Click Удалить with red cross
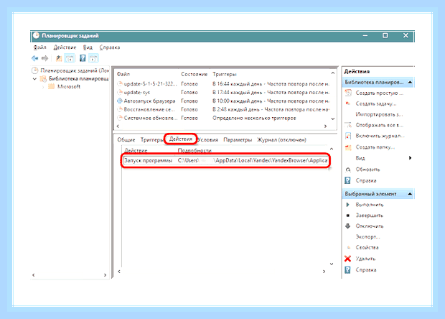The height and width of the screenshot is (319, 445). tap(365, 259)
